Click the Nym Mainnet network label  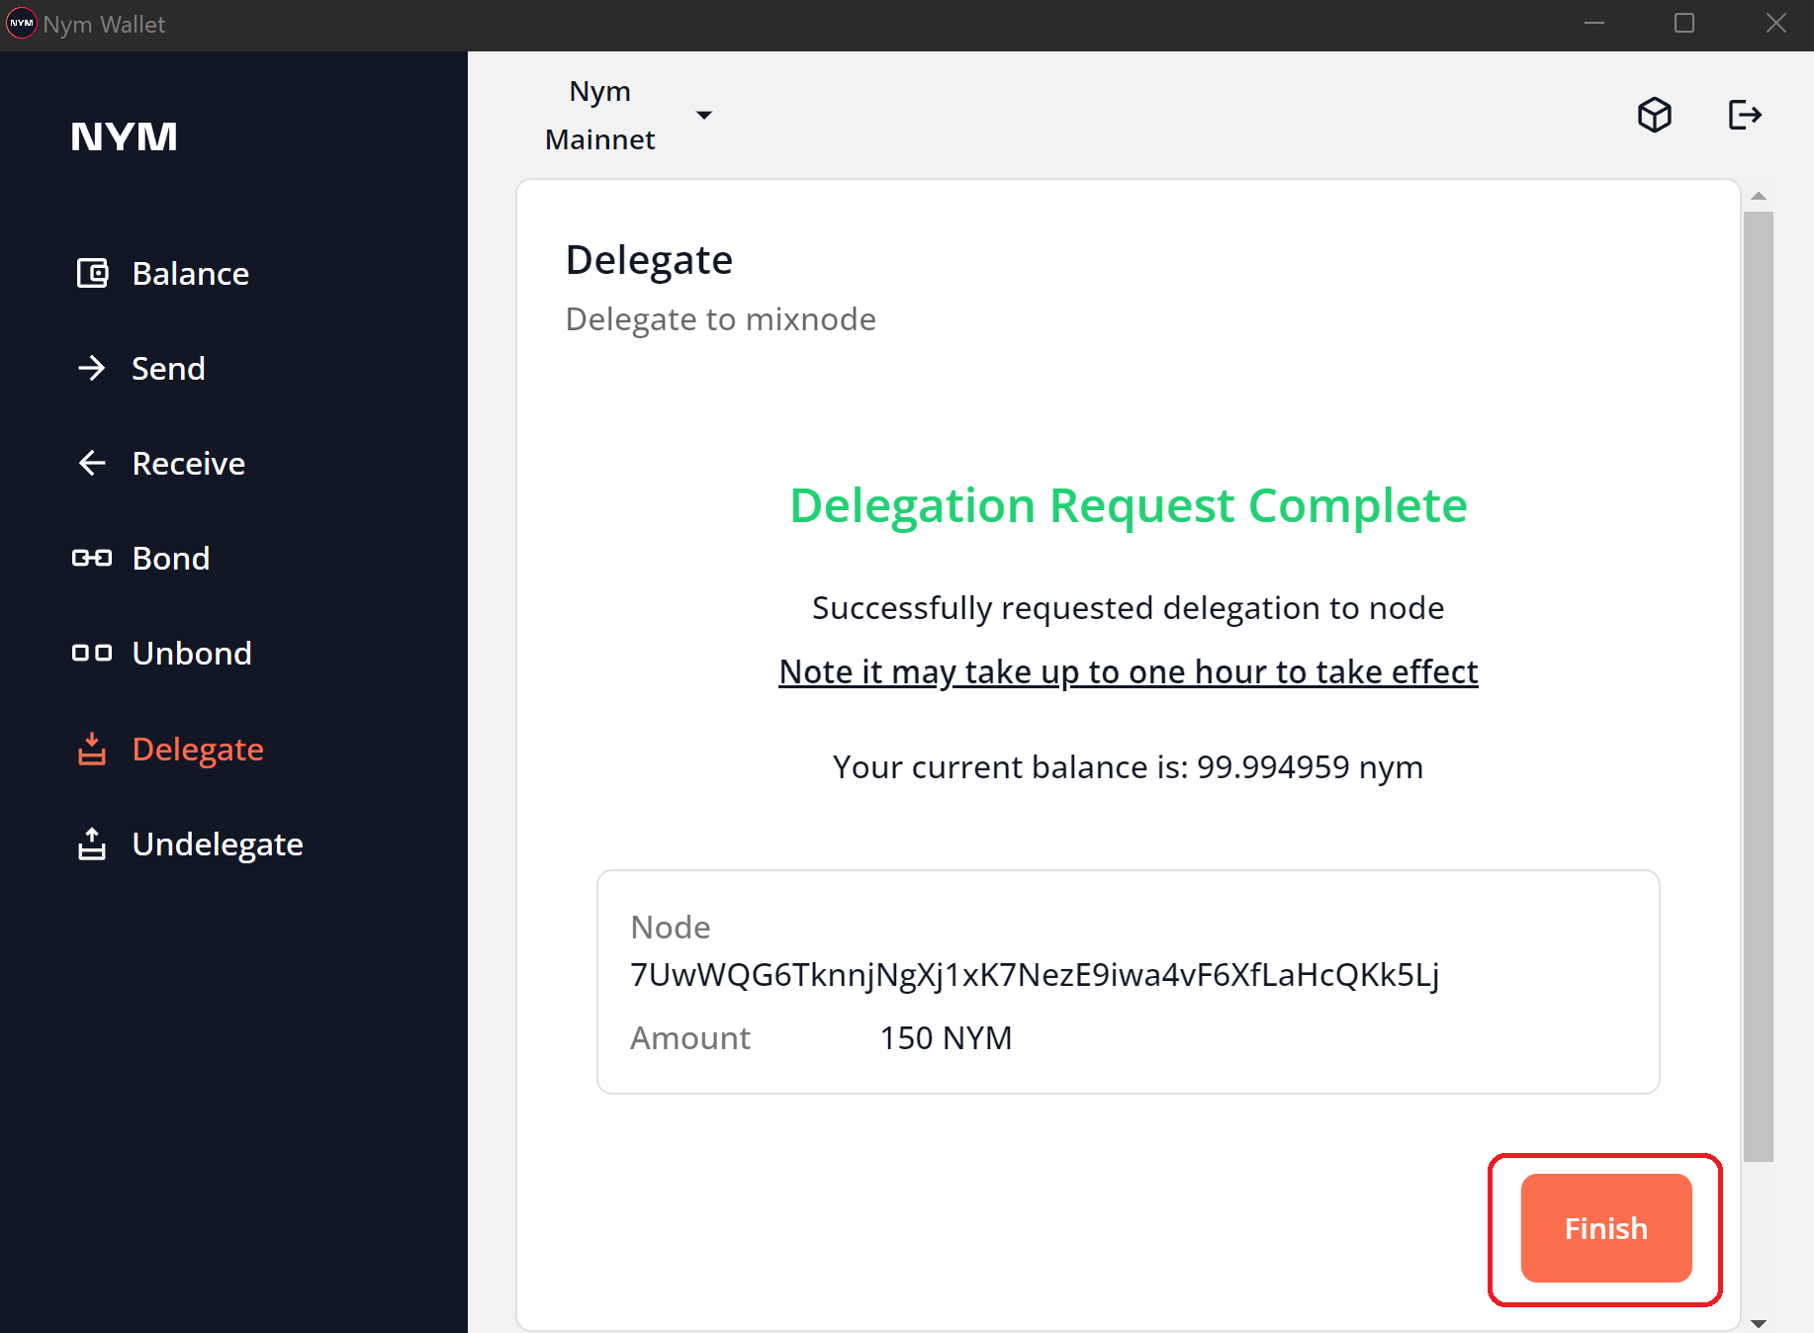coord(599,115)
